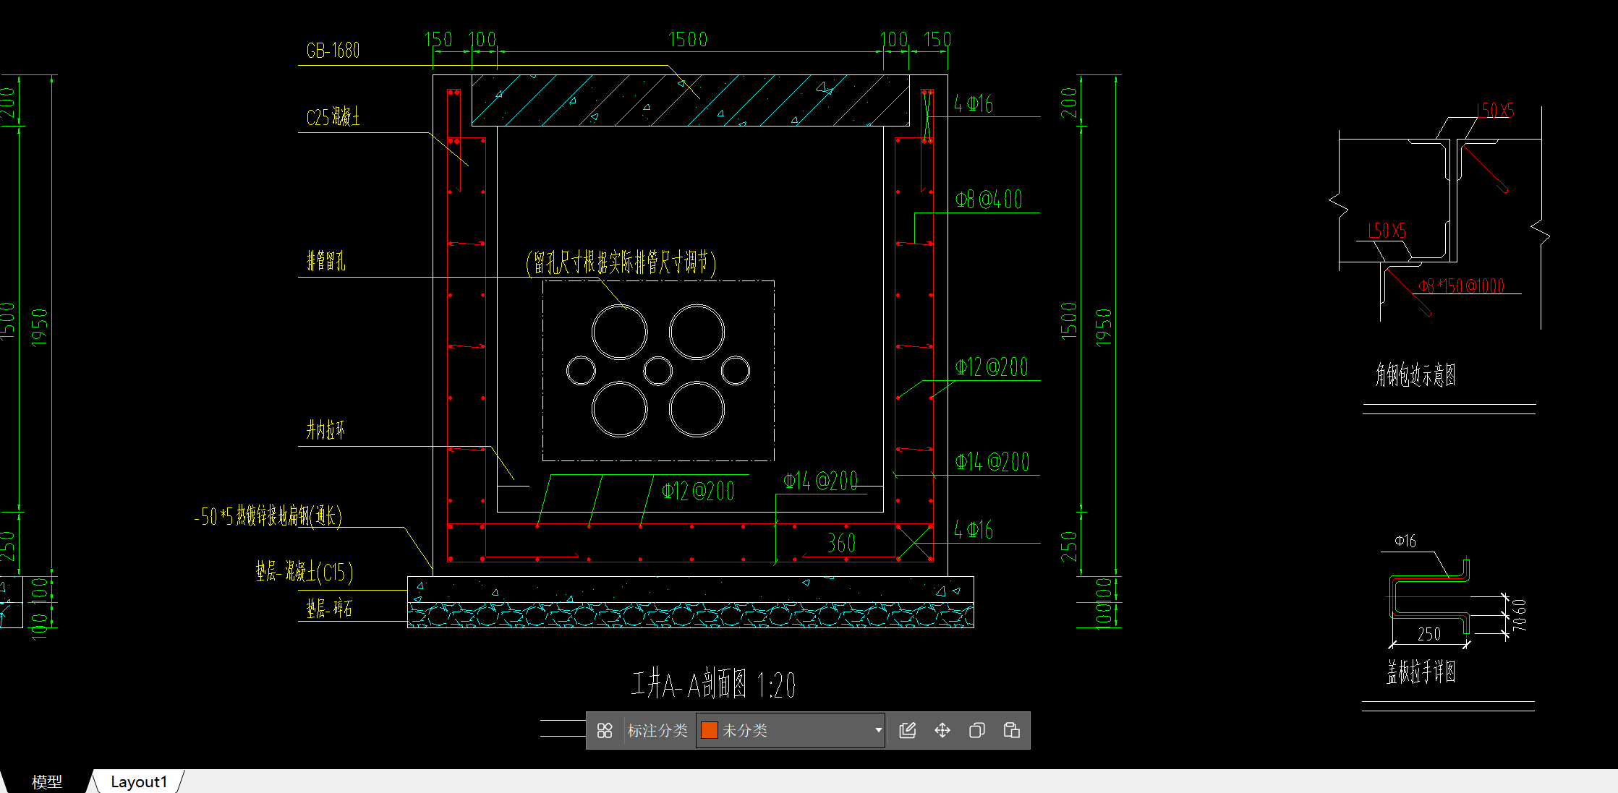This screenshot has height=793, width=1618.
Task: Click the annotation category grid icon
Action: click(605, 731)
